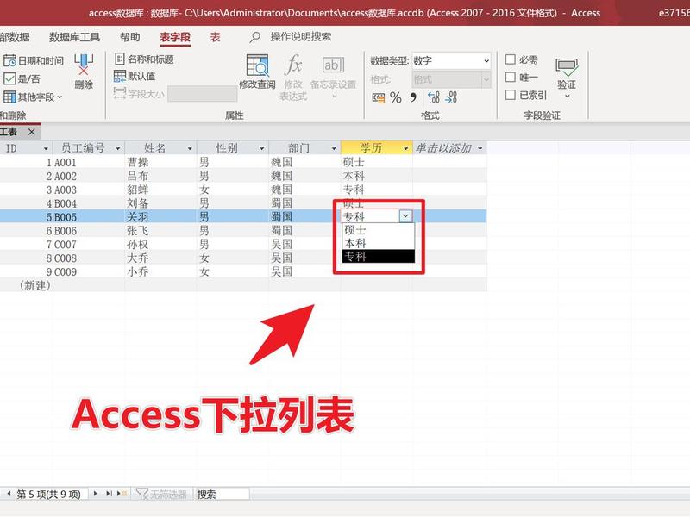This screenshot has height=517, width=690.
Task: Click the search magnifier icon
Action: 254,37
